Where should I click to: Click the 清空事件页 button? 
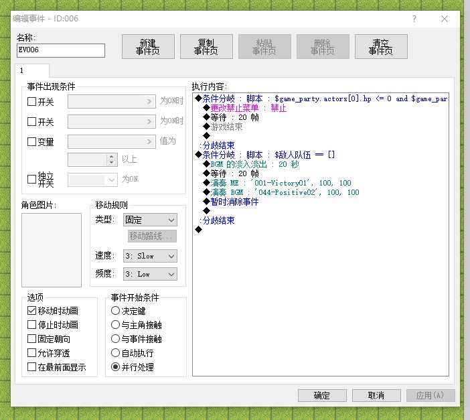[381, 46]
